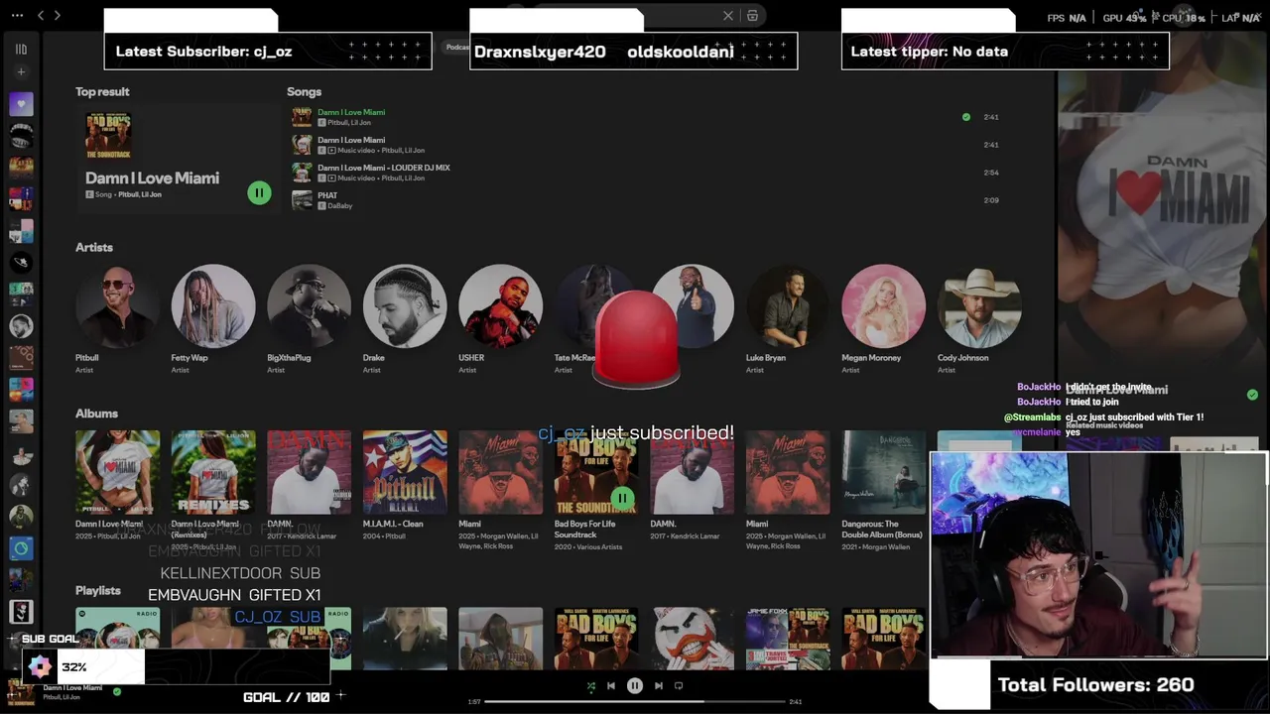1270x714 pixels.
Task: Click the top result title Damn I Love Miami
Action: [x=152, y=178]
